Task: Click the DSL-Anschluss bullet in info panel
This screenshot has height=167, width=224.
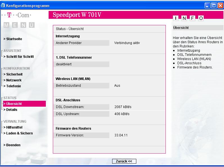Action: (x=189, y=63)
